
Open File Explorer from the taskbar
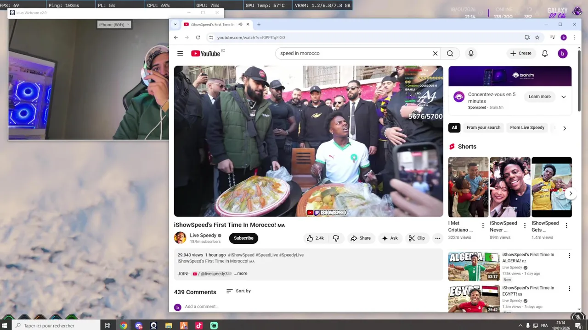pos(169,326)
